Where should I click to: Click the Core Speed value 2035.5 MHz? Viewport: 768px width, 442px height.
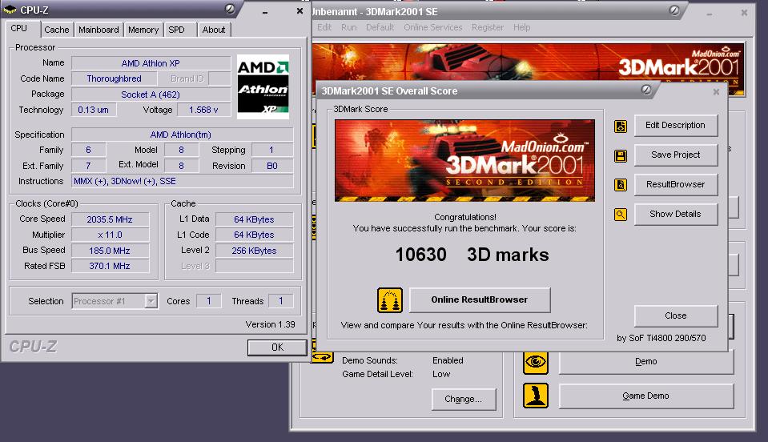[110, 219]
